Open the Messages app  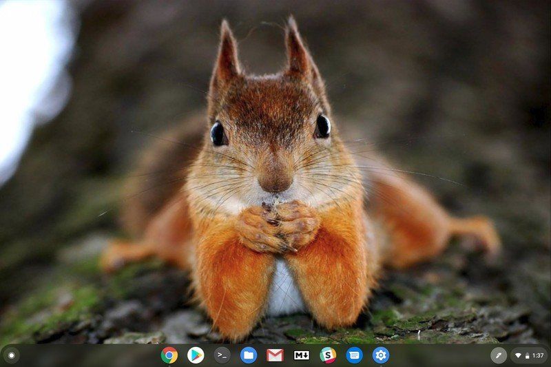click(354, 355)
